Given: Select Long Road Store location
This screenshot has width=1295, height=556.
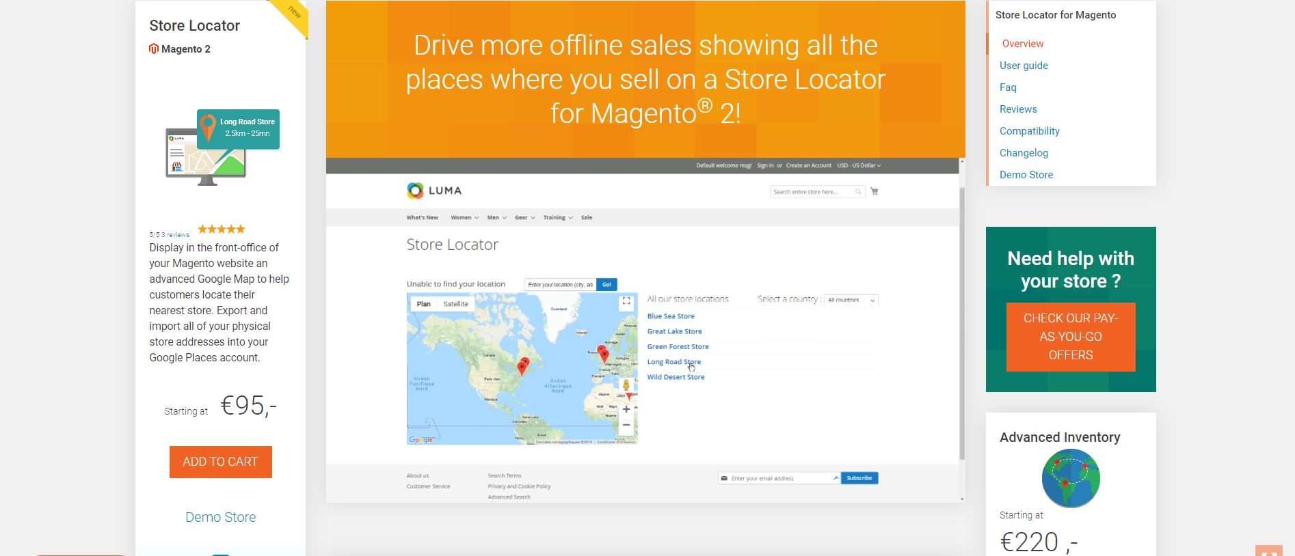Looking at the screenshot, I should point(674,362).
